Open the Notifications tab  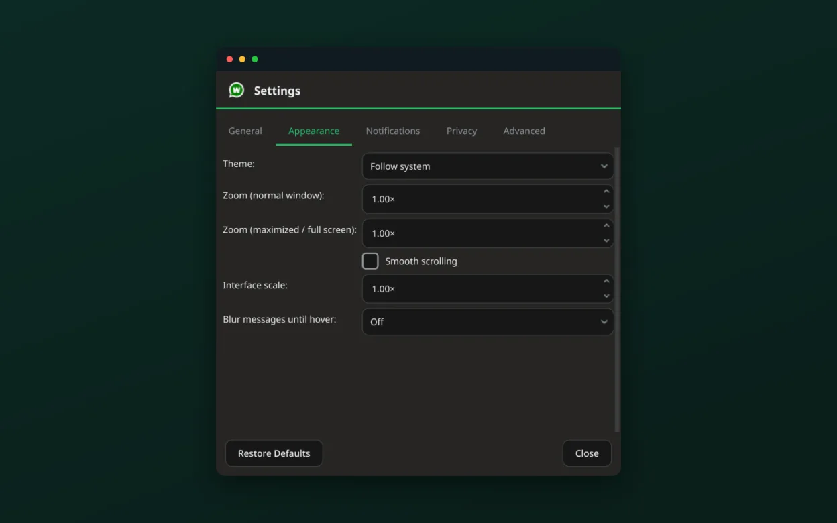[x=393, y=131]
